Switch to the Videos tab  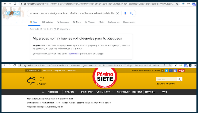90,22
